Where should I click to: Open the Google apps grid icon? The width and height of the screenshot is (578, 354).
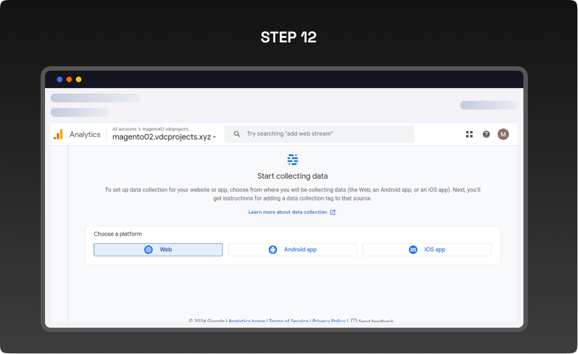(469, 134)
